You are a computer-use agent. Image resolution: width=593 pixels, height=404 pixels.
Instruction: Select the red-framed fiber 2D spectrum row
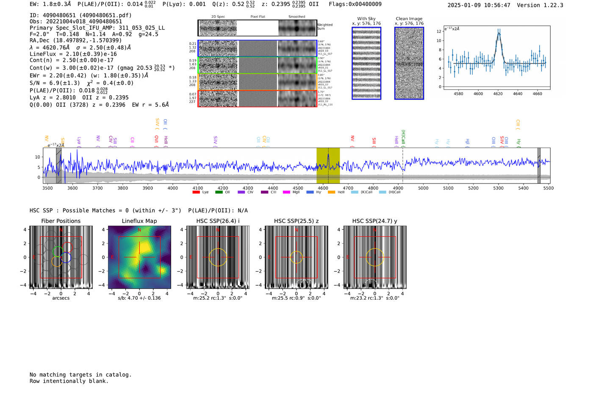[258, 99]
